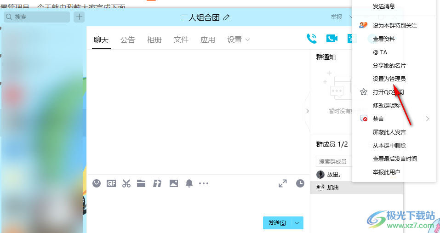Viewport: 440px width, 233px height.
Task: Select 设为本群特别关注 menu item
Action: (x=394, y=26)
